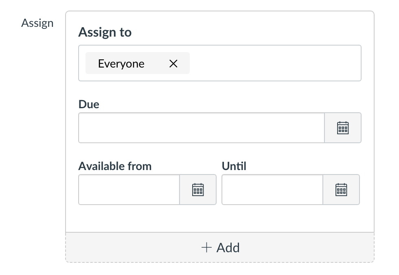The image size is (399, 275).
Task: Click the plus icon beside Add
Action: click(207, 247)
